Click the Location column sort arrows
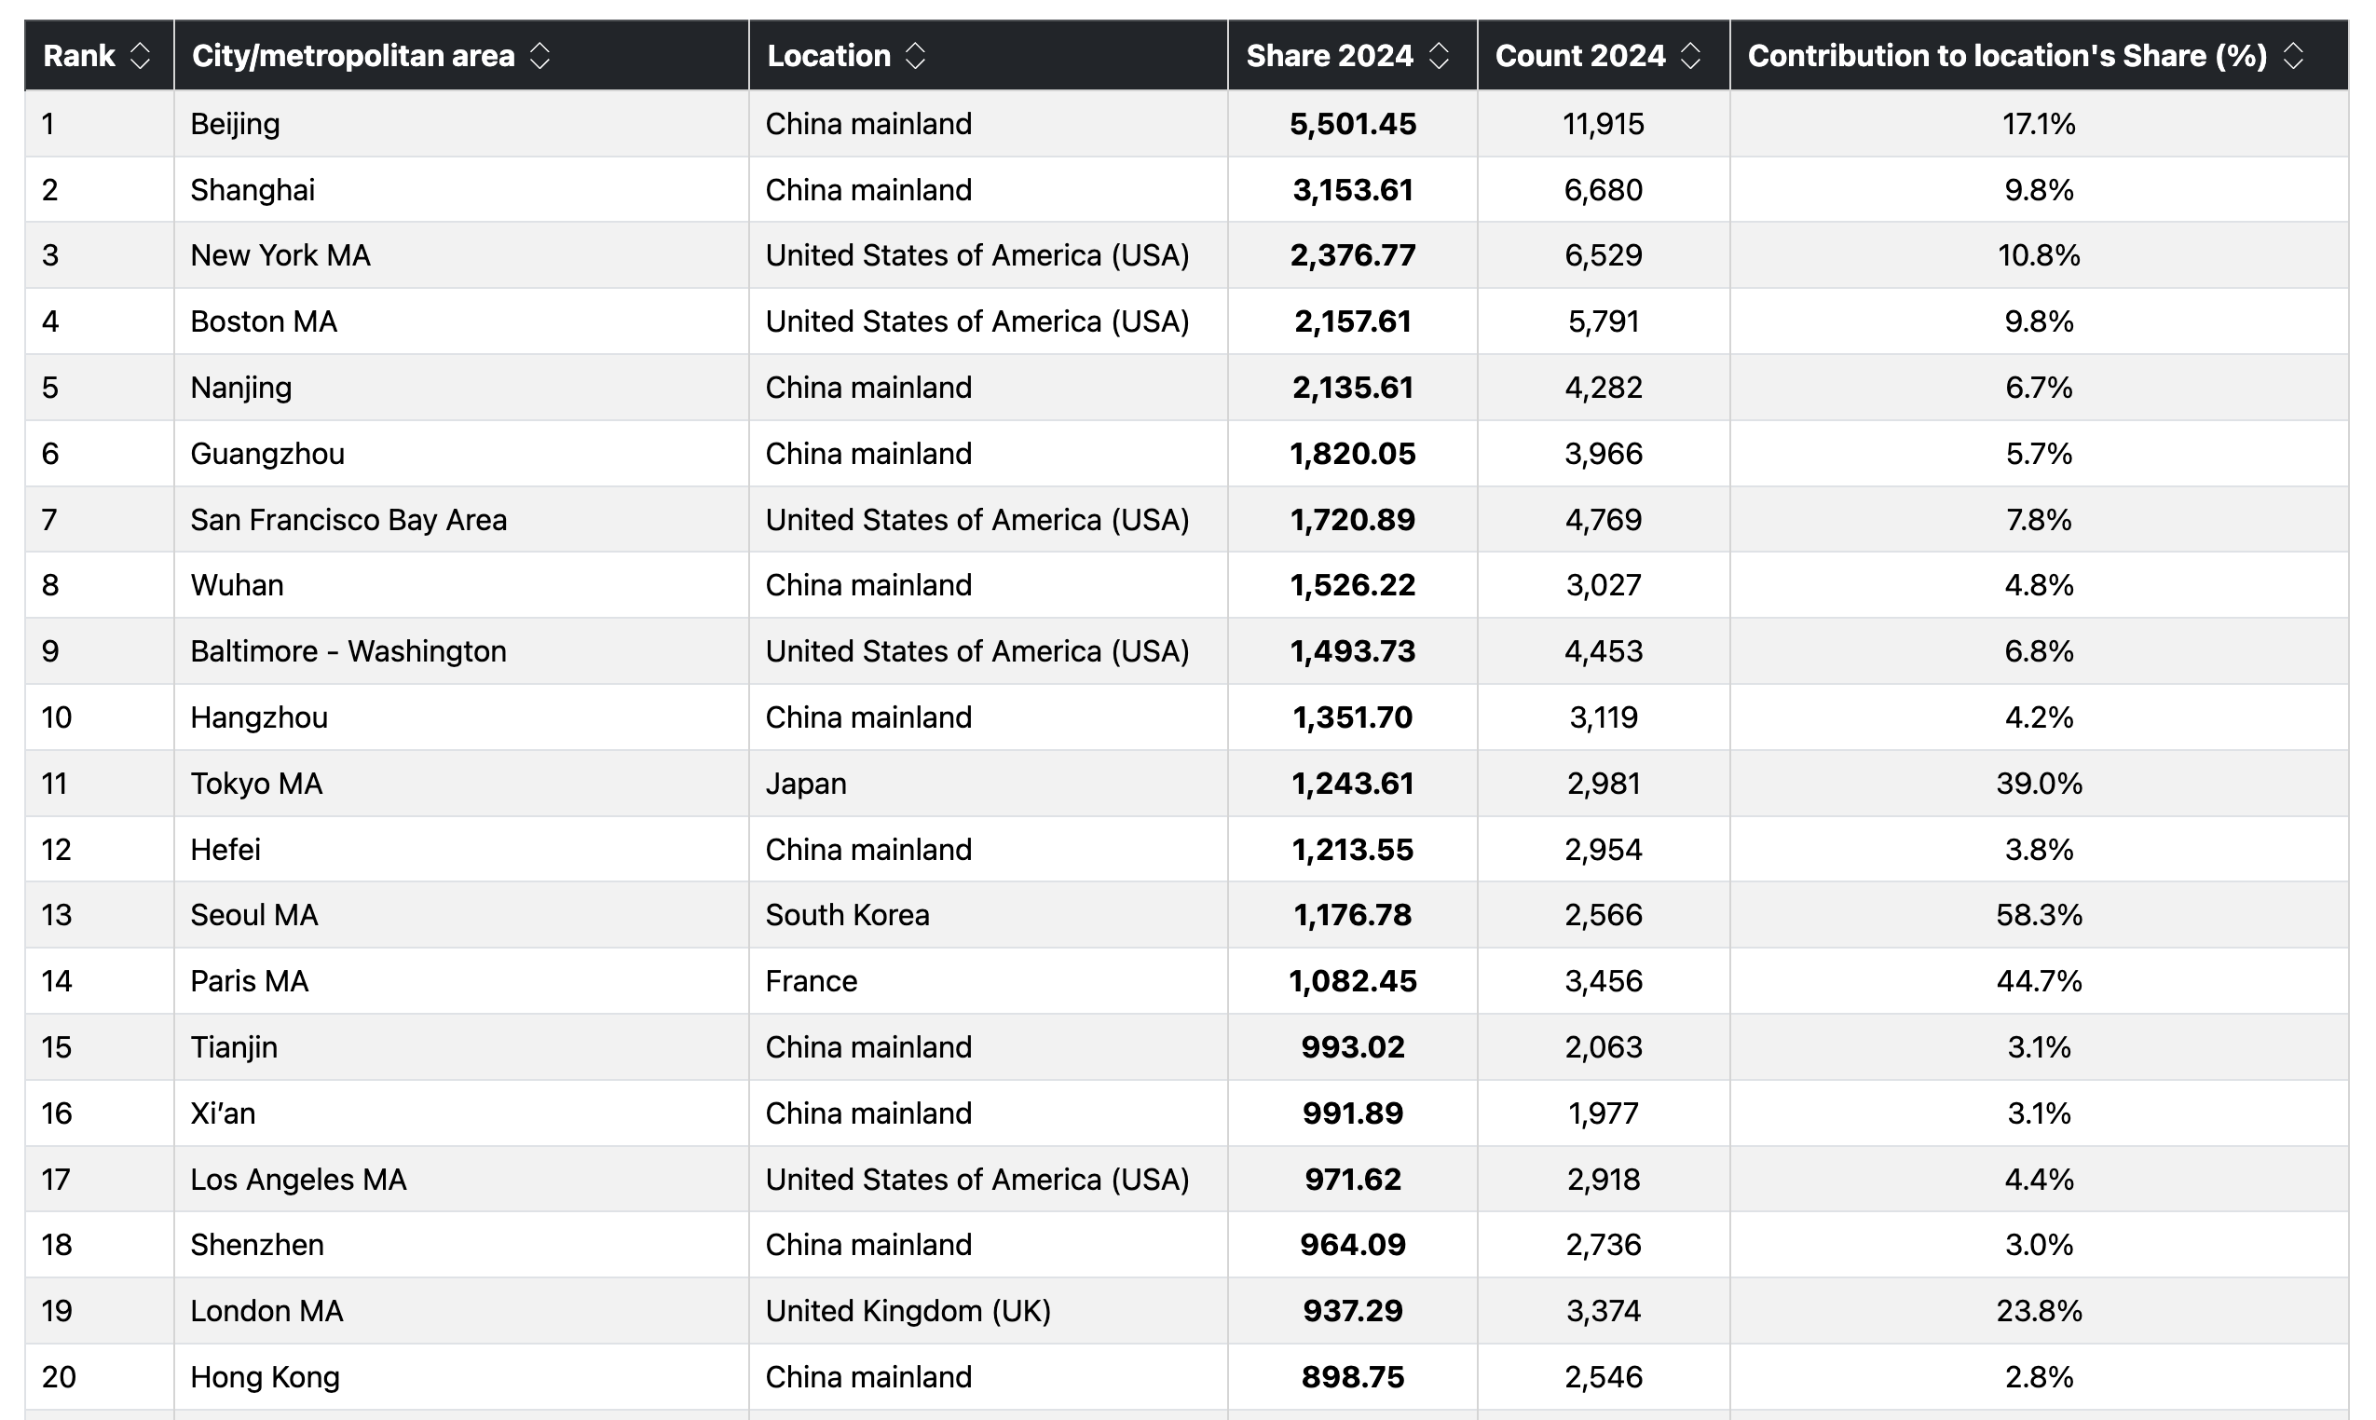Screen dimensions: 2376x1420 click(915, 56)
